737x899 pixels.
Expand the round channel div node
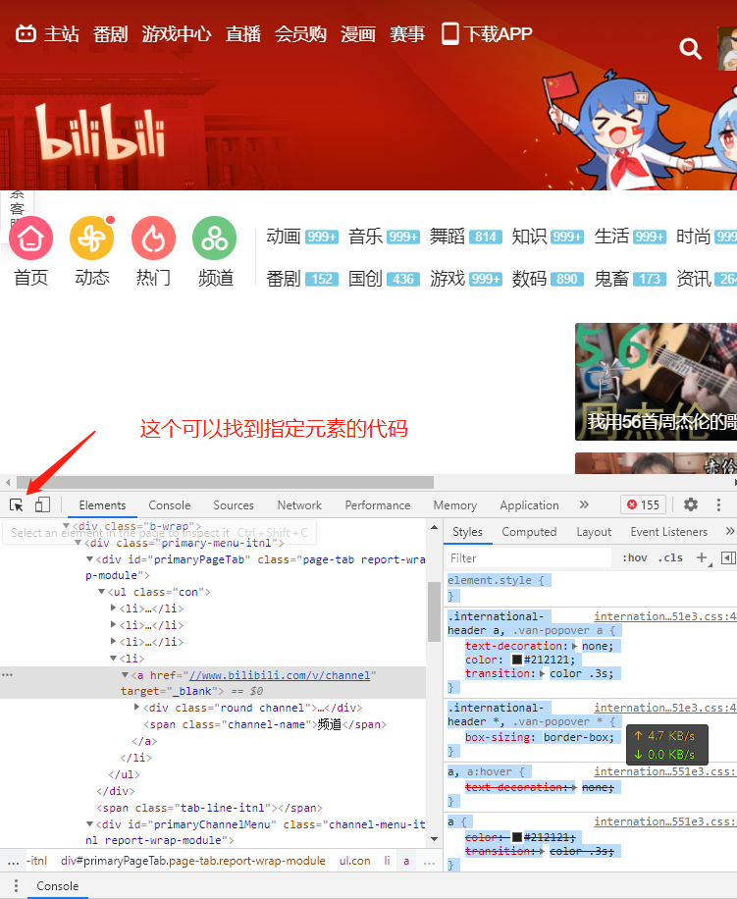(x=137, y=707)
